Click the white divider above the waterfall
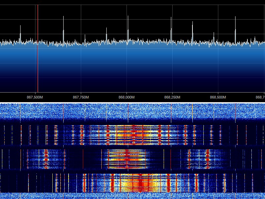Screen dimensions: 265x199 coord(132,102)
